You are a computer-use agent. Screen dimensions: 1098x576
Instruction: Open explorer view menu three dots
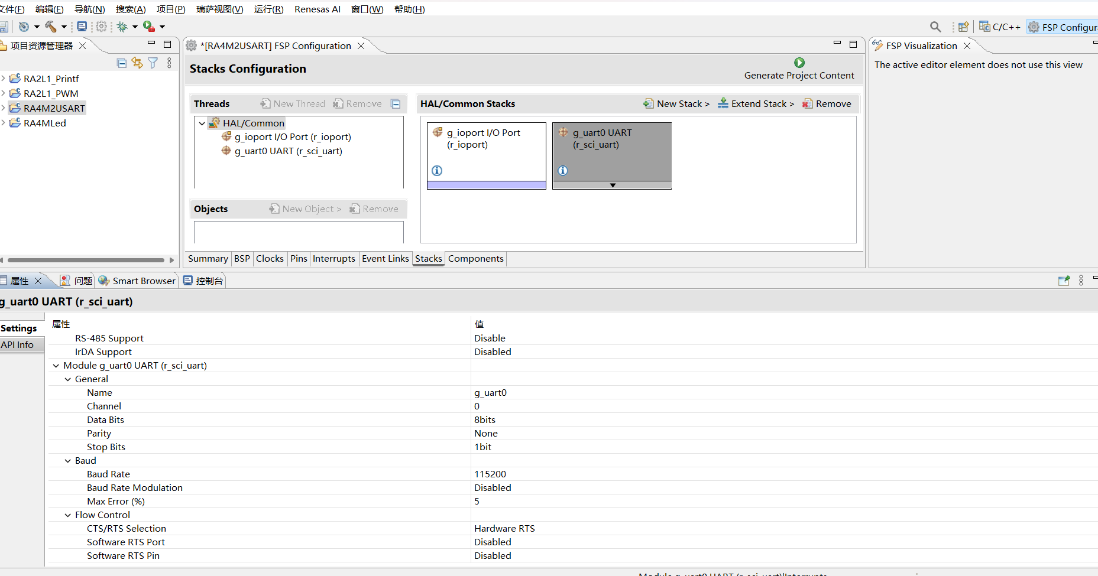(169, 63)
